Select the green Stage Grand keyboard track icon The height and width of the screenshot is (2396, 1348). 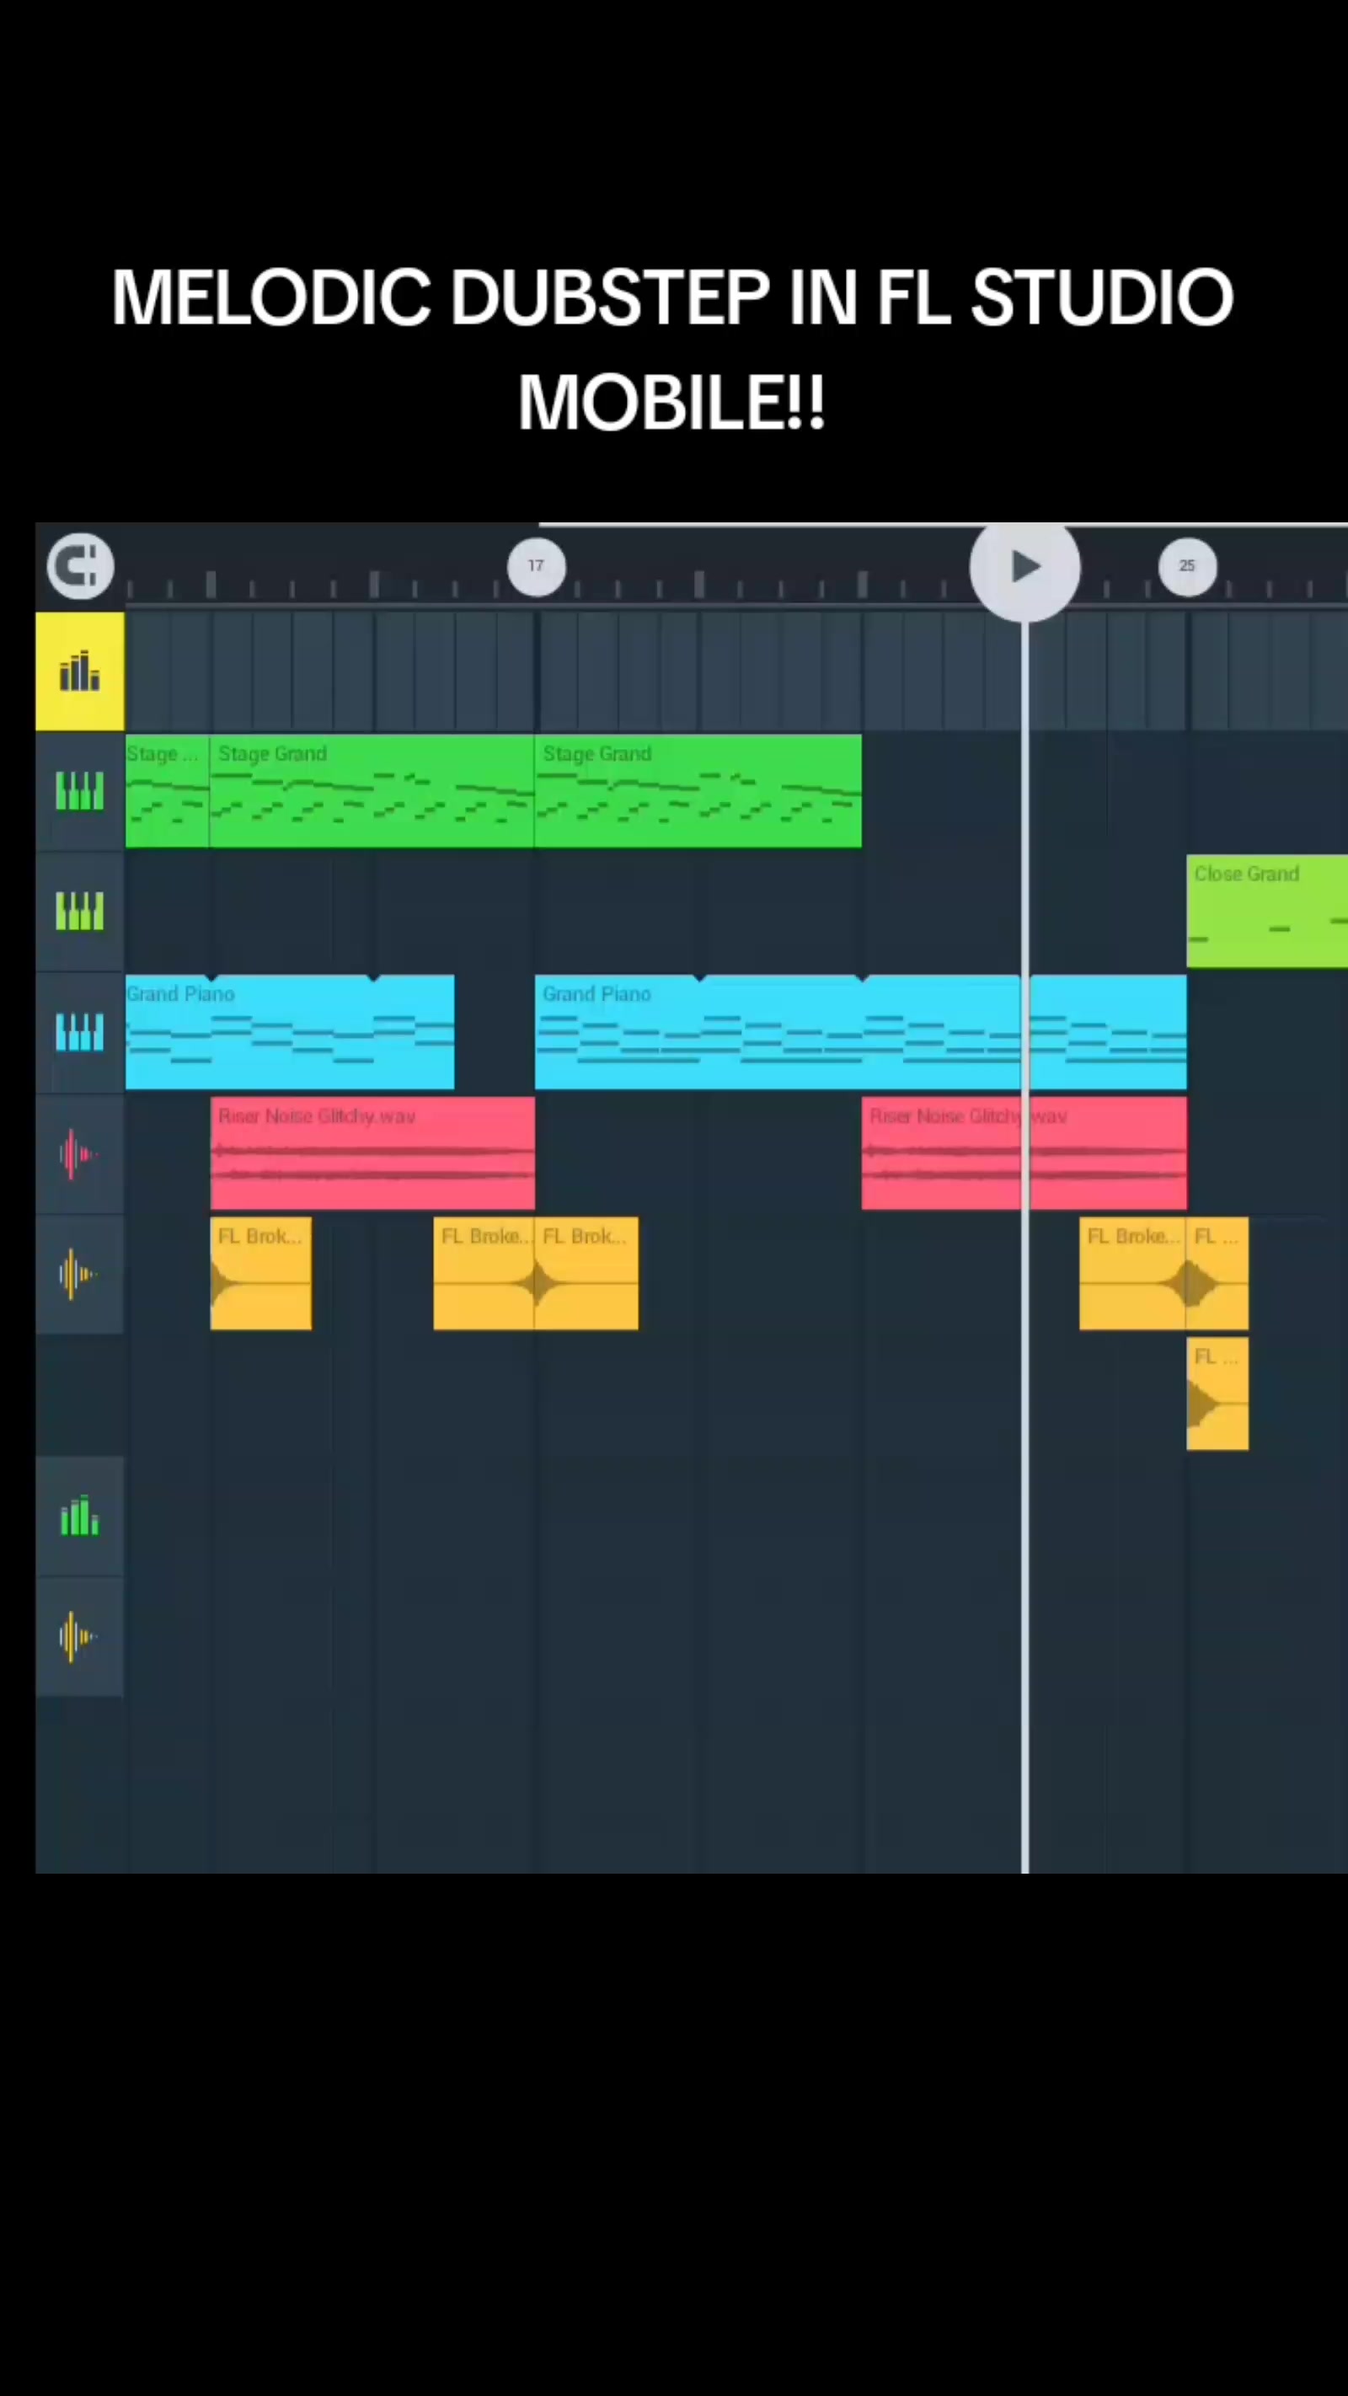tap(80, 792)
